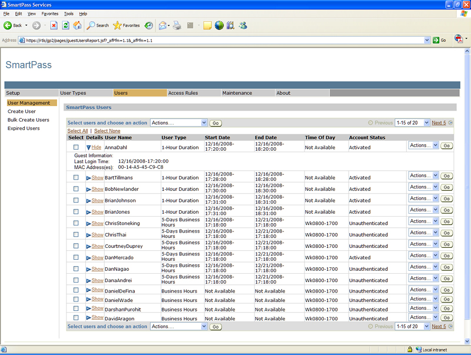Show details for ChrisThai

pyautogui.click(x=97, y=234)
